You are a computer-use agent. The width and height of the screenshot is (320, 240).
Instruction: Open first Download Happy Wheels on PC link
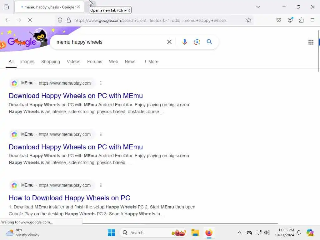point(76,96)
